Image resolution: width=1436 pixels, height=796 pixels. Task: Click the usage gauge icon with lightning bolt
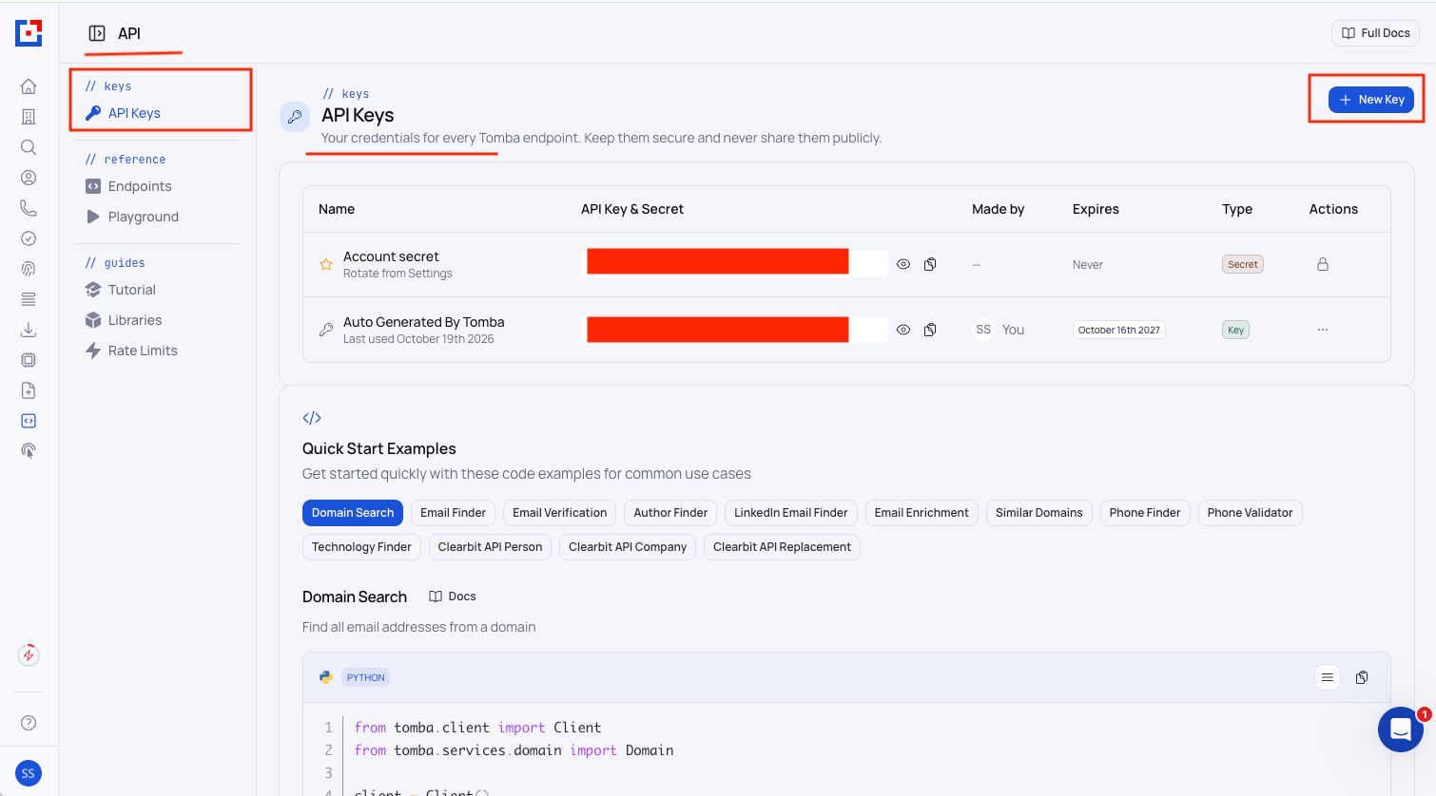click(29, 654)
